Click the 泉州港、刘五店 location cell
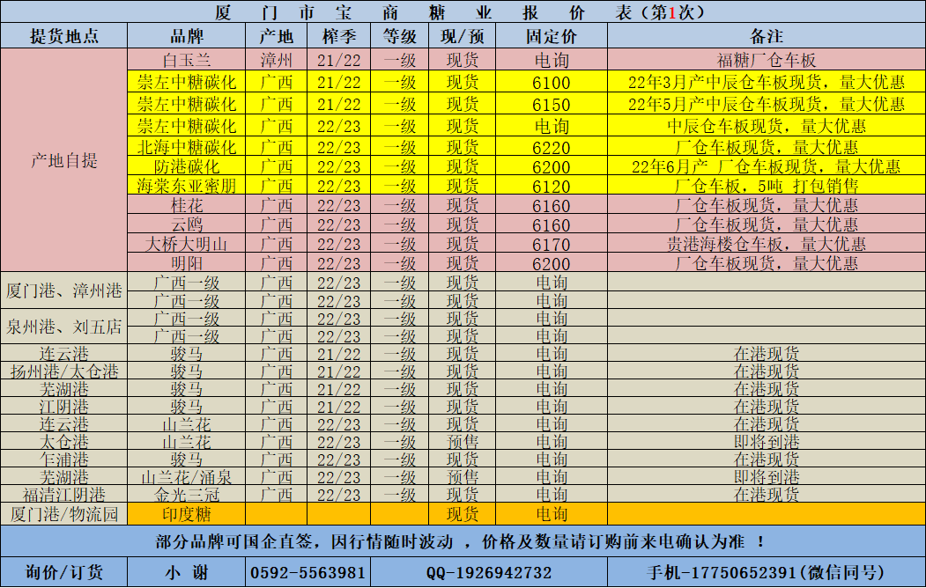 click(x=63, y=327)
